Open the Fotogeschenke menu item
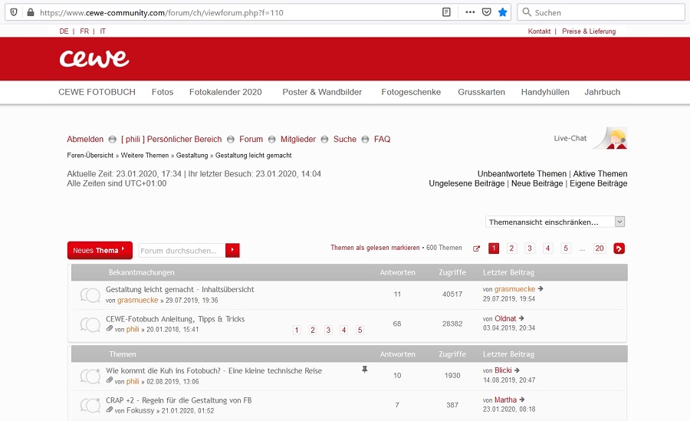Viewport: 690px width, 421px height. pos(411,92)
